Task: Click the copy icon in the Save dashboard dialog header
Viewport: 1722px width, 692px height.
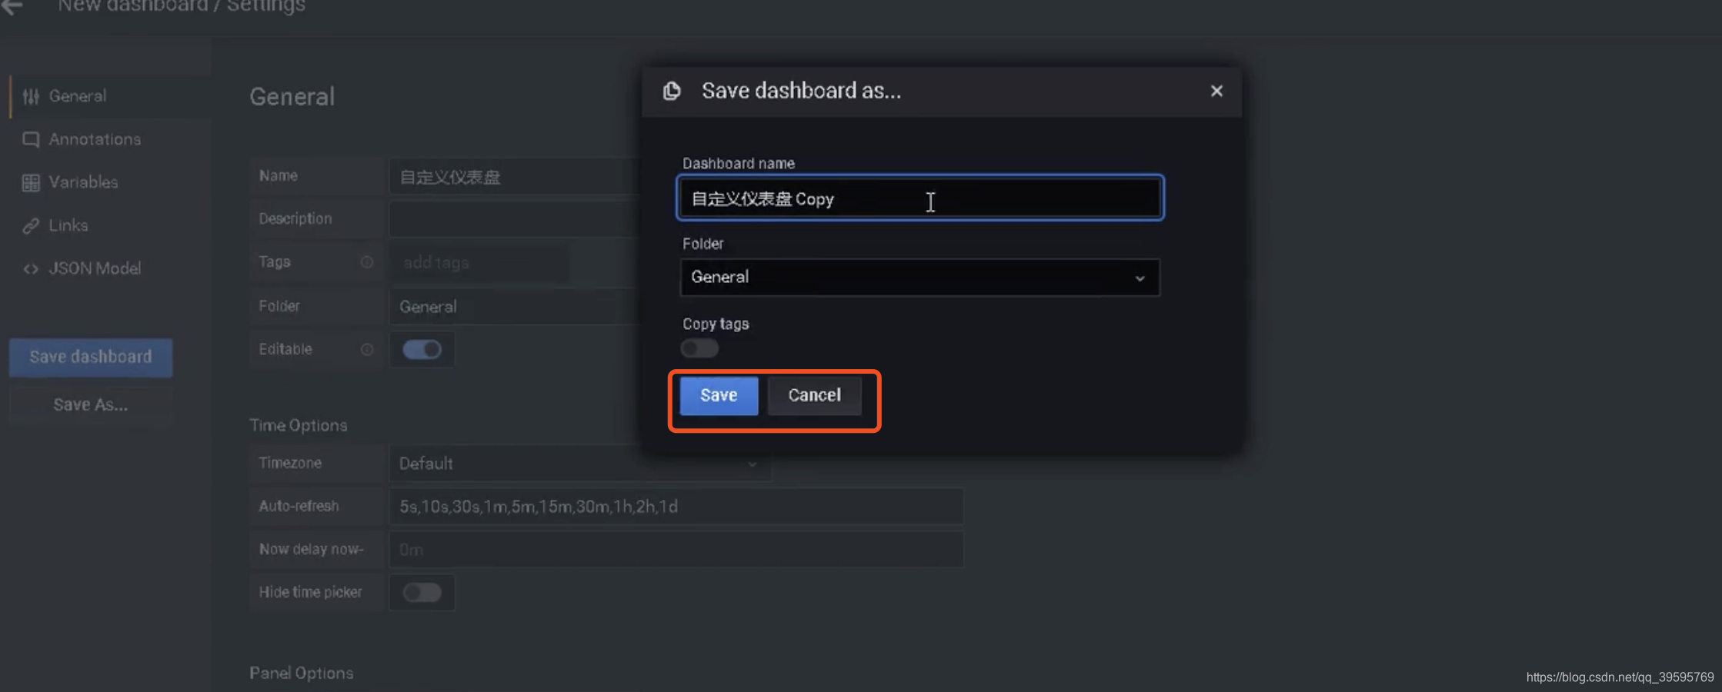Action: tap(672, 91)
